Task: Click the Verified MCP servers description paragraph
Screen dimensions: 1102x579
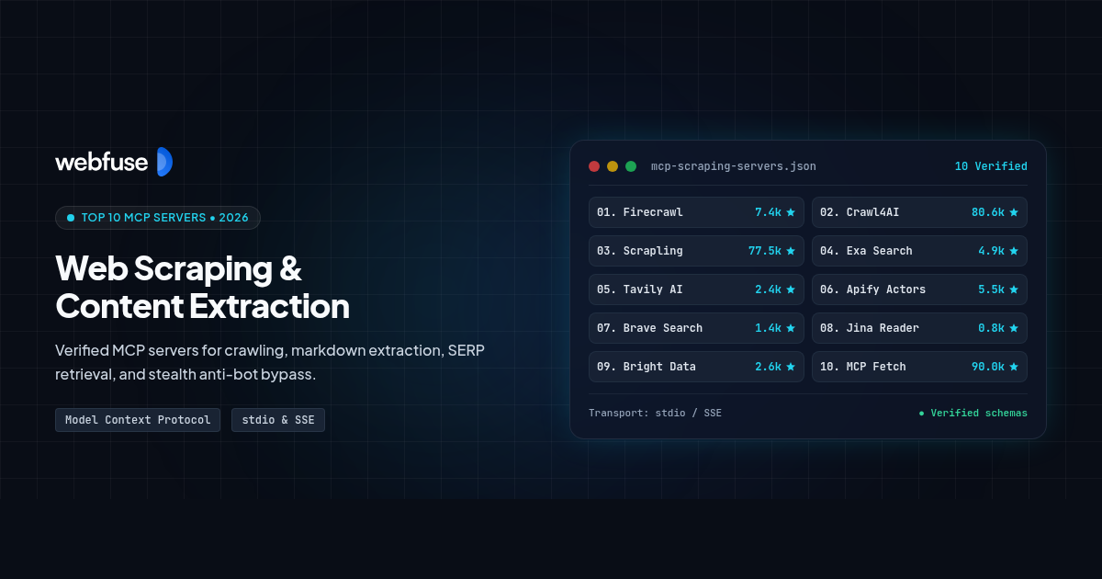Action: click(270, 363)
